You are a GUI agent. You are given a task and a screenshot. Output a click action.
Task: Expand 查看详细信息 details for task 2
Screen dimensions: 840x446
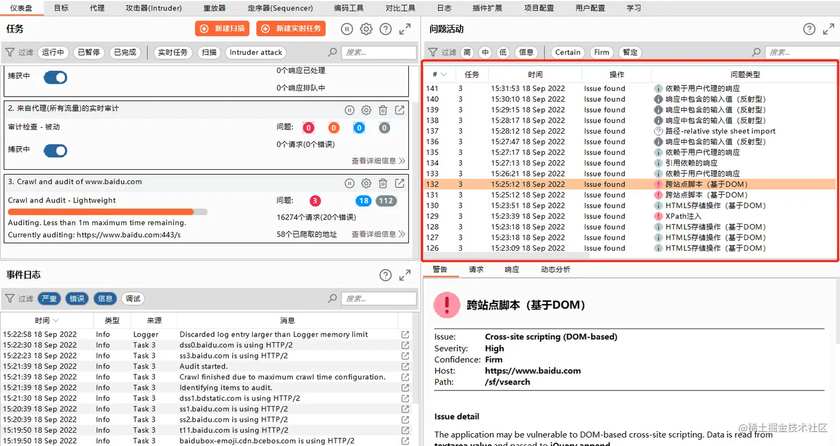click(x=378, y=161)
